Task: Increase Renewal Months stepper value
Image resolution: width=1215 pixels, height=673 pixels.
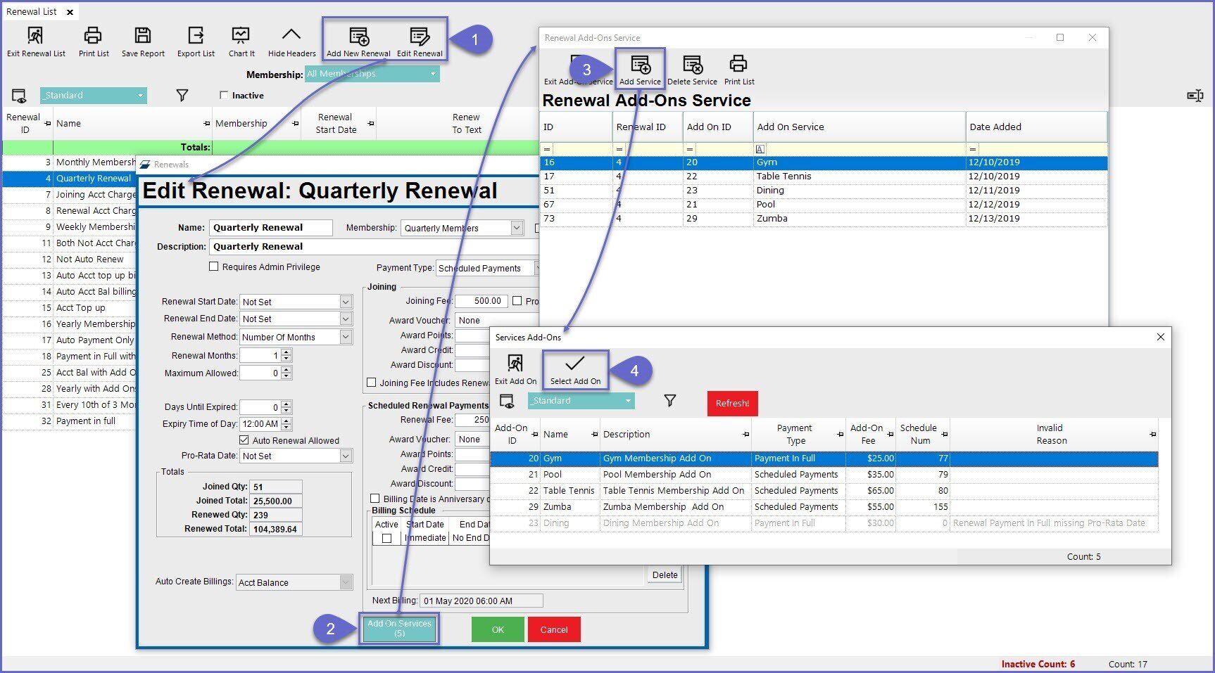Action: coord(286,352)
